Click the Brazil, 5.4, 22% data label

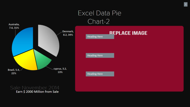coord(14,71)
